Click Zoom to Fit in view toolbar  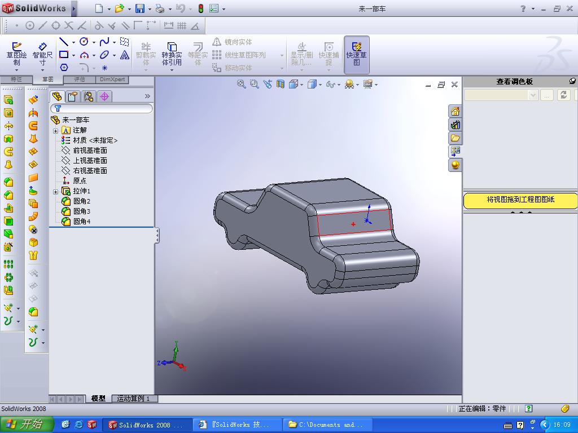coord(241,85)
